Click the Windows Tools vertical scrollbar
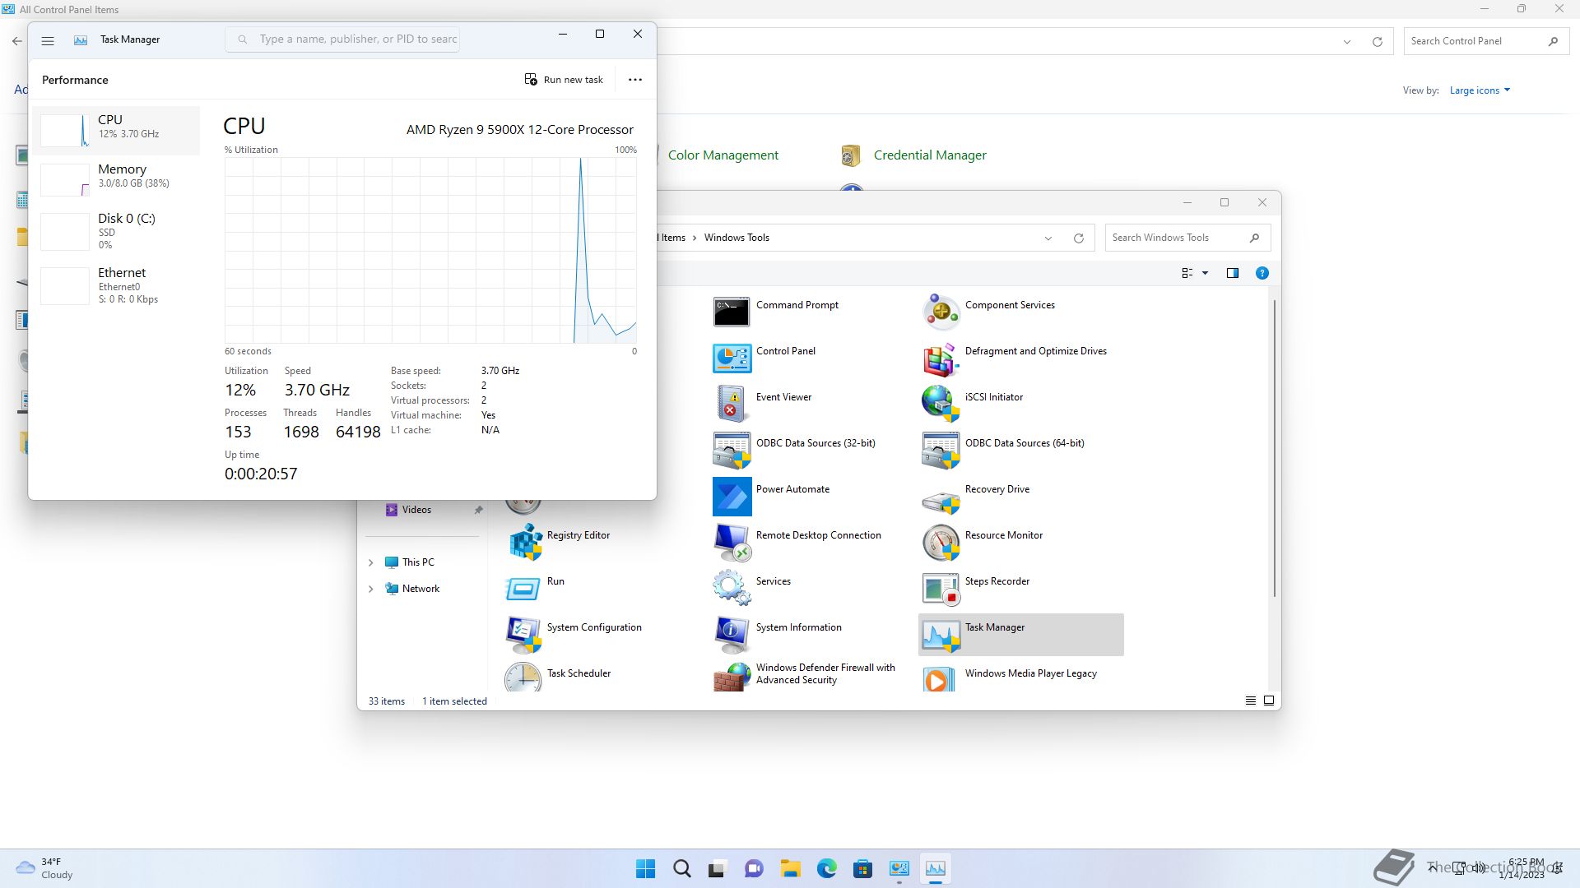The height and width of the screenshot is (888, 1580). pyautogui.click(x=1275, y=448)
